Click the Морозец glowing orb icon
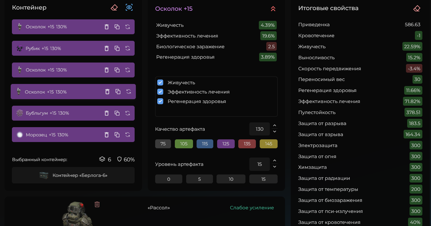This screenshot has height=226, width=431. 20,135
